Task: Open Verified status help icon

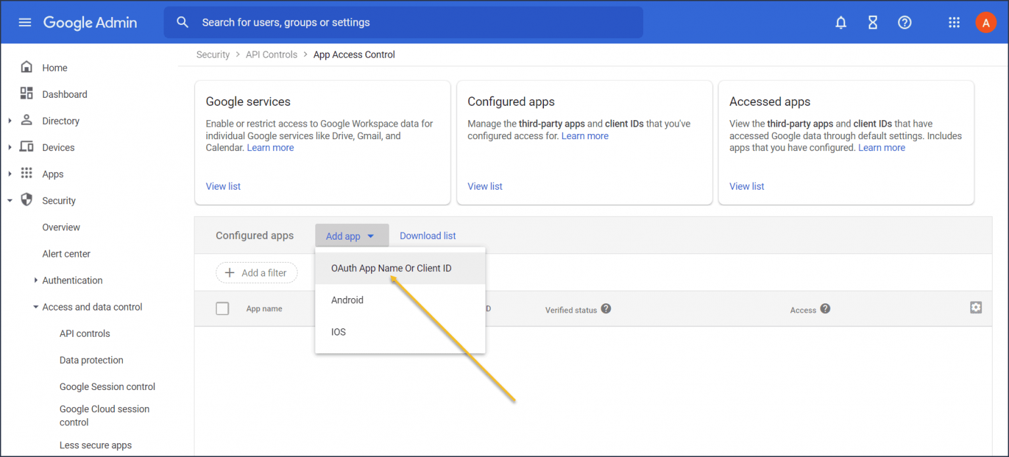Action: tap(606, 308)
